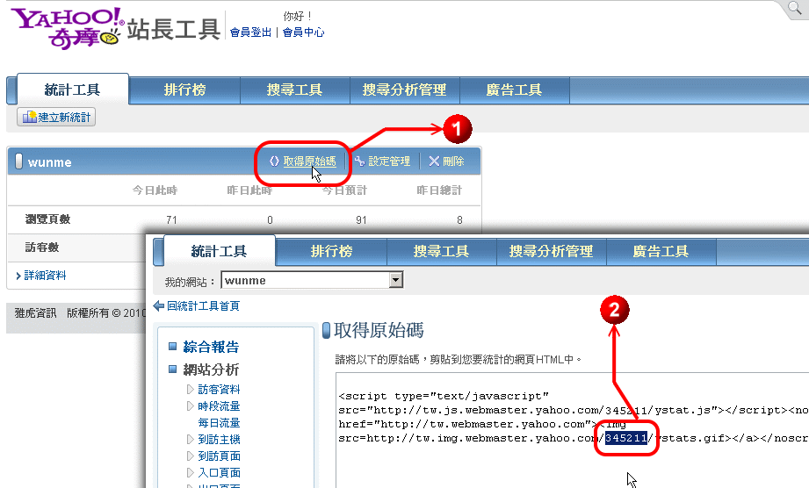This screenshot has height=488, width=809.
Task: Open 廣告工具 tab in back window
Action: tap(515, 90)
